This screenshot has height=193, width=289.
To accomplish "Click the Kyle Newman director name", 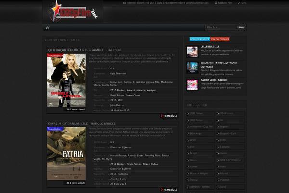I will tap(118, 73).
